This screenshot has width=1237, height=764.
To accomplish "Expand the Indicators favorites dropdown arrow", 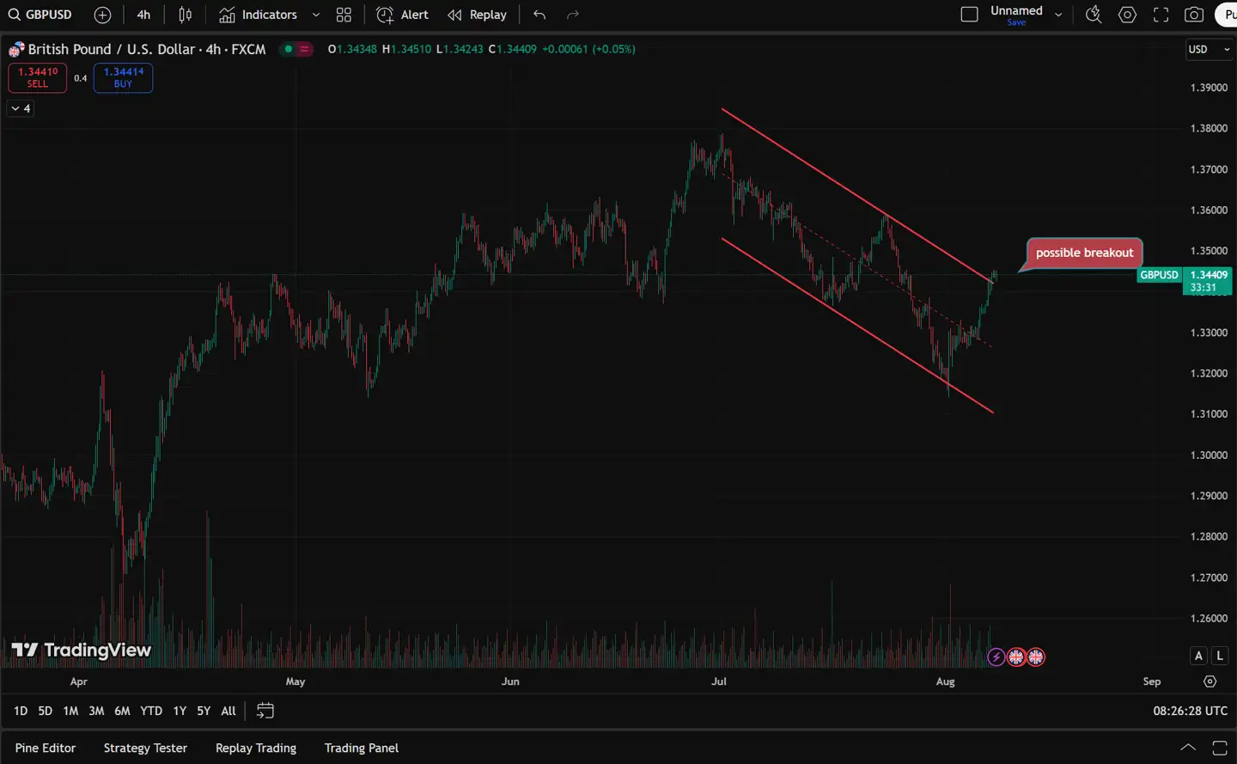I will (316, 15).
